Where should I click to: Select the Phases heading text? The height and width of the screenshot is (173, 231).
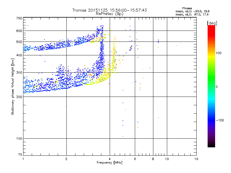tap(187, 8)
